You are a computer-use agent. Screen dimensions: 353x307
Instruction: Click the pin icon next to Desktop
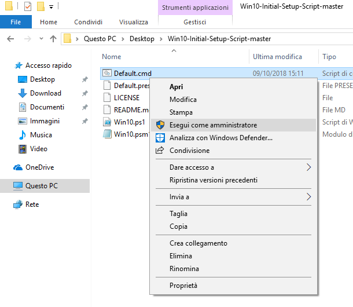[x=84, y=79]
